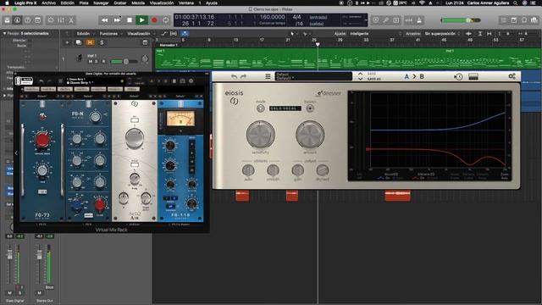
Task: Toggle the blue catch playhead button
Action: 185,34
